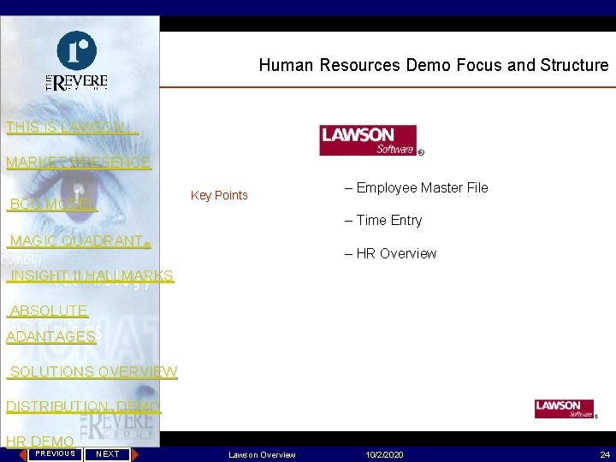Click the red left arrow beside PREVIOUS

23,454
